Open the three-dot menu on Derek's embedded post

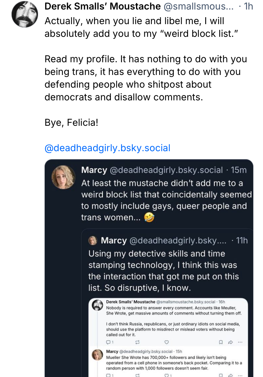(x=240, y=342)
